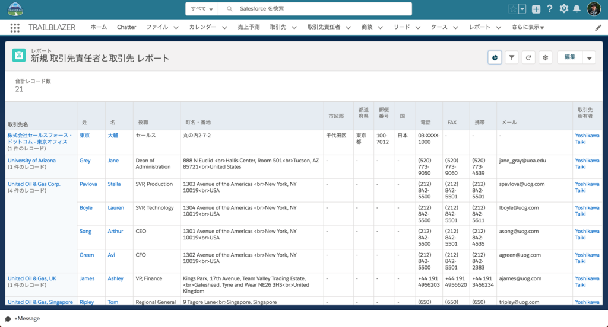Open the さらに表示 more menu
The height and width of the screenshot is (327, 608).
point(528,27)
